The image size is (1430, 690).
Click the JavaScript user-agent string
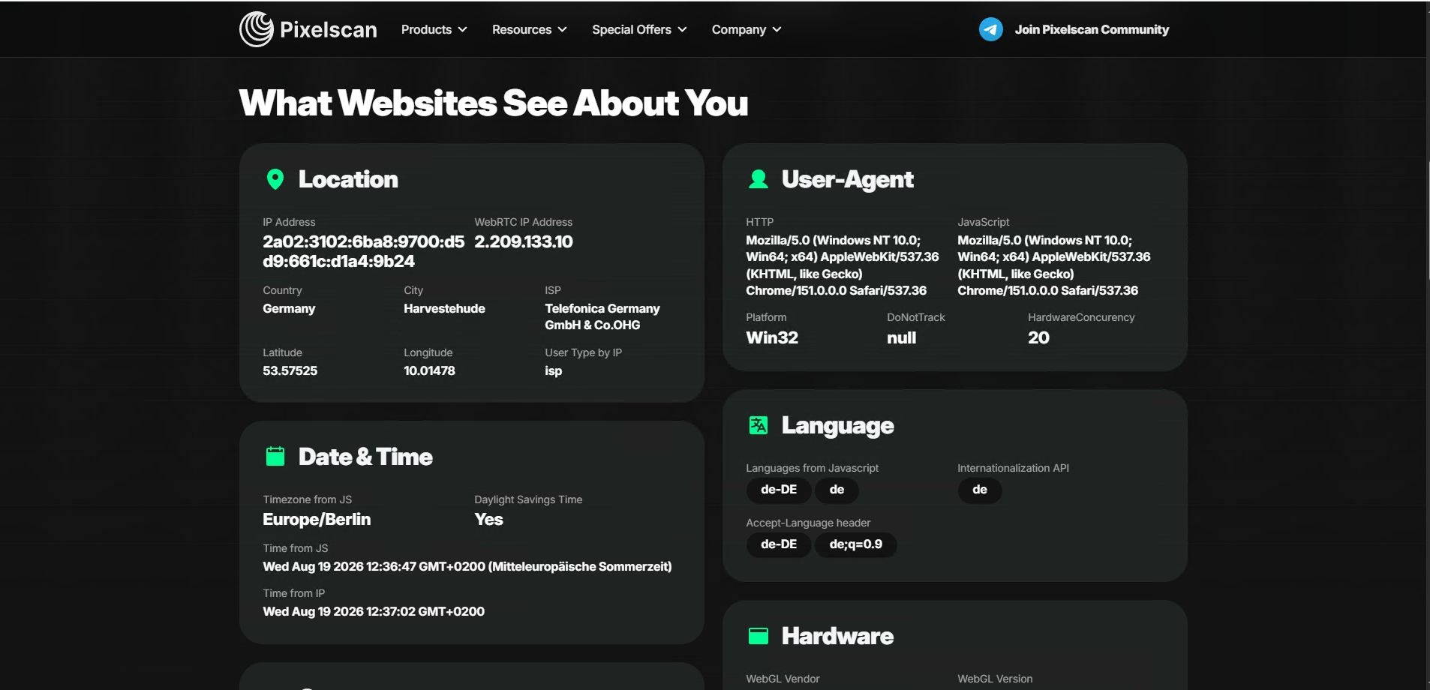1053,265
